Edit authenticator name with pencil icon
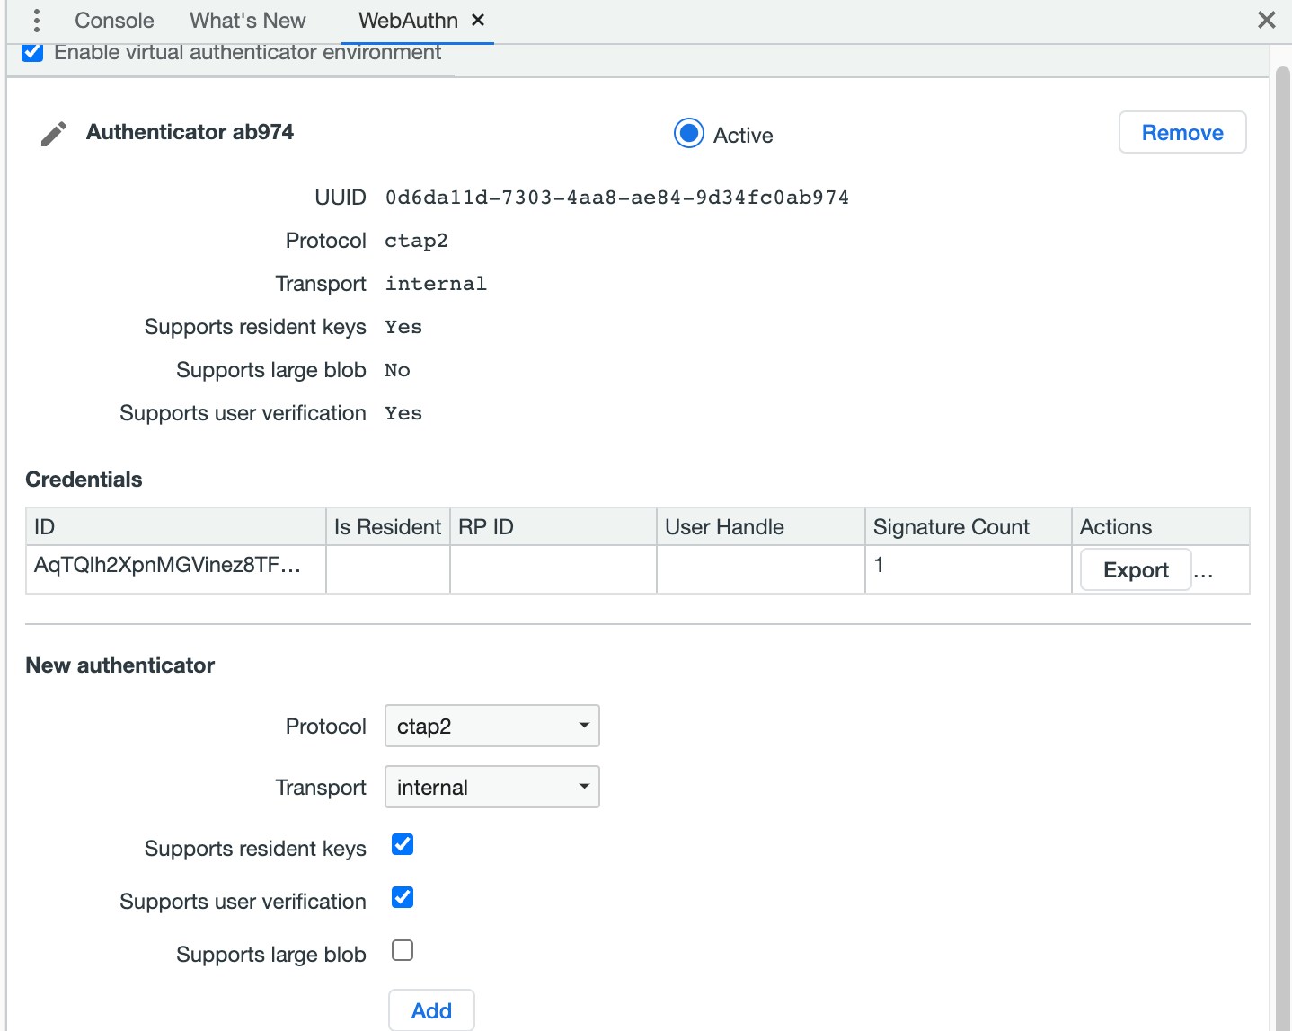Screen dimensions: 1292x1031 point(54,134)
